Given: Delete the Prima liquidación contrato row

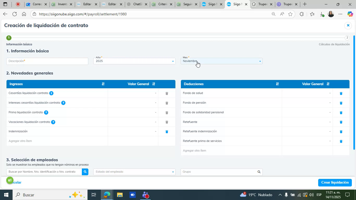Looking at the screenshot, I should 167,113.
